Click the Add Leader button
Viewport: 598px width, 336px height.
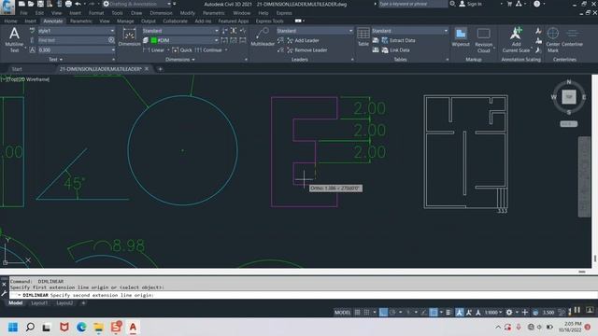tap(303, 40)
